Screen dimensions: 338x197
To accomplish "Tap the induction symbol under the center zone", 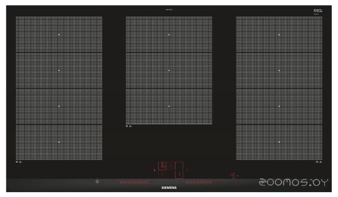I will (129, 126).
